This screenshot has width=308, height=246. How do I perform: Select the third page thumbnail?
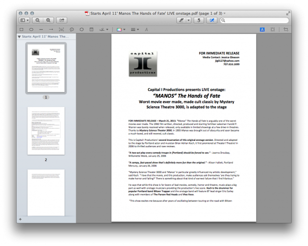click(46, 193)
